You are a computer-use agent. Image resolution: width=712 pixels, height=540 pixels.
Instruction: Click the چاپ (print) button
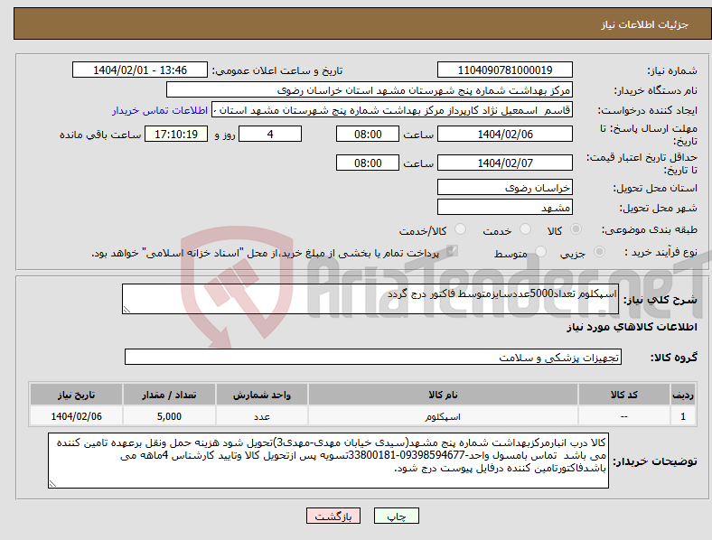396,516
